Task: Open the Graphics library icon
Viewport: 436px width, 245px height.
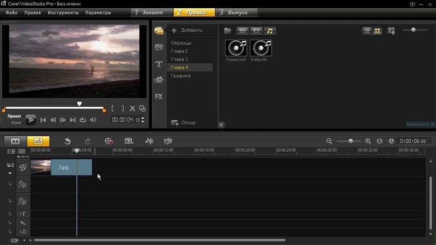Action: click(x=159, y=80)
